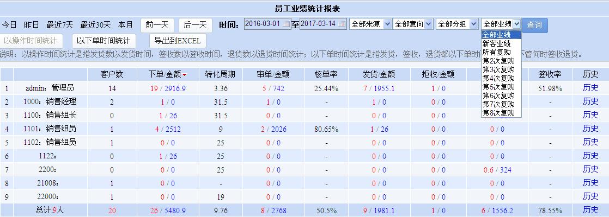
Task: Switch to 以下单时间统计 mode
Action: click(103, 41)
